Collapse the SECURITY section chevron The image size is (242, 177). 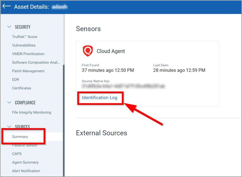point(9,27)
